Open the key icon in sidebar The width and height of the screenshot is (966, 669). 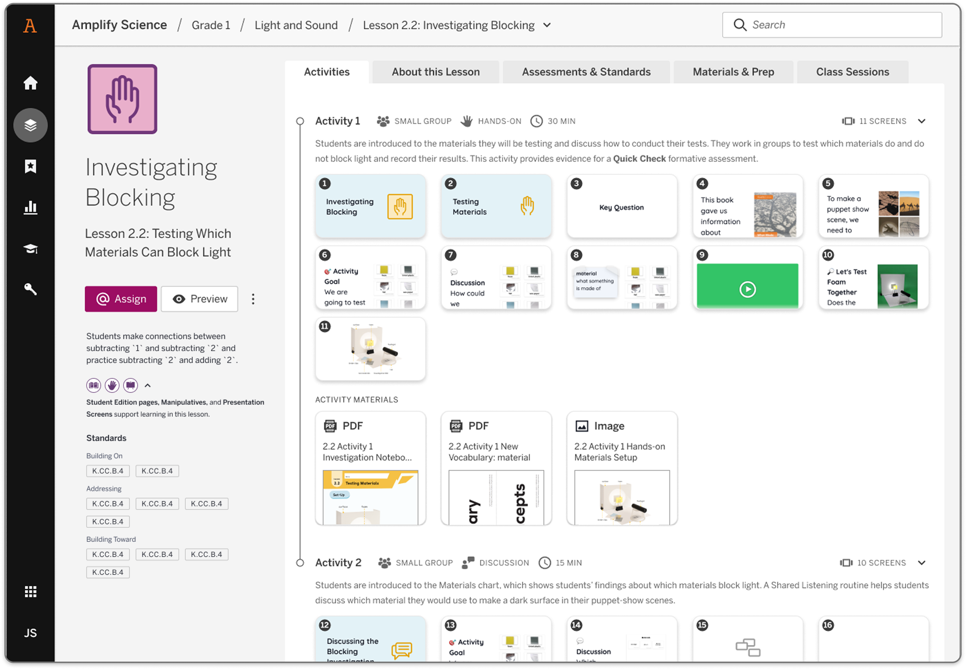coord(30,289)
